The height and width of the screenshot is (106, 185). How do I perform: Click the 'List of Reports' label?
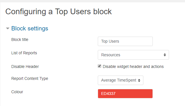coord(24,53)
